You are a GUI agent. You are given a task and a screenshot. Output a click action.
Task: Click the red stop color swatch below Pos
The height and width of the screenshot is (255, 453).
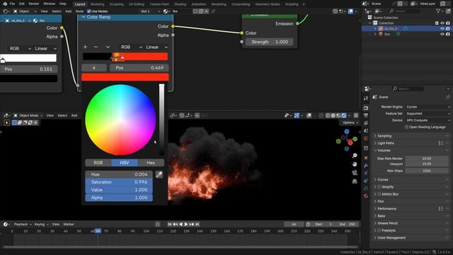coord(125,77)
